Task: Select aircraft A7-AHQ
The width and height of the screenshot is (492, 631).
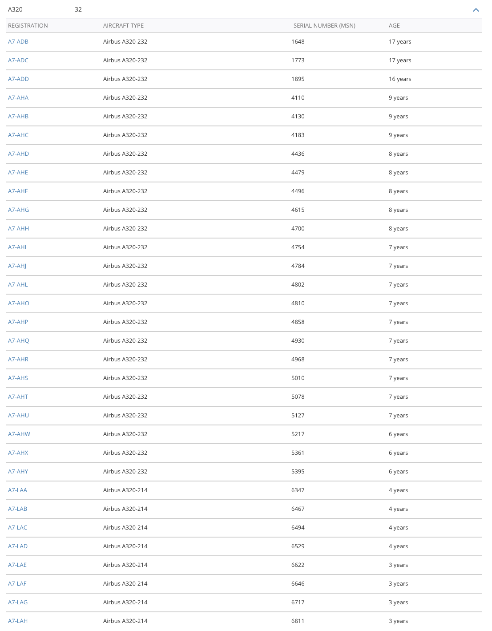Action: tap(19, 341)
